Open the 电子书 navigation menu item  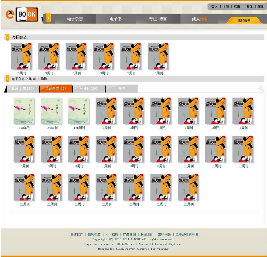[x=116, y=19]
